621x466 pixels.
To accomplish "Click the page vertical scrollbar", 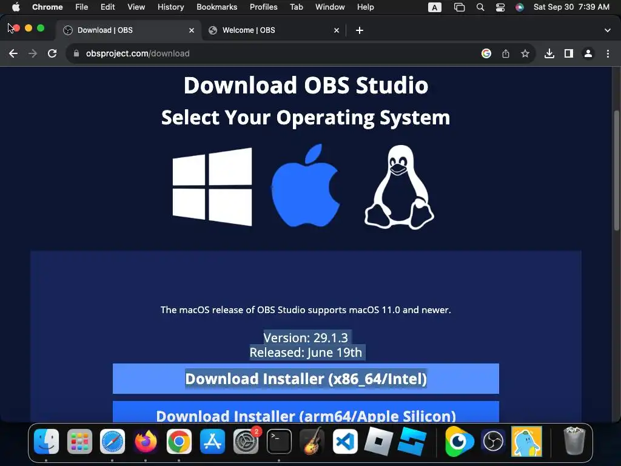I will 616,171.
